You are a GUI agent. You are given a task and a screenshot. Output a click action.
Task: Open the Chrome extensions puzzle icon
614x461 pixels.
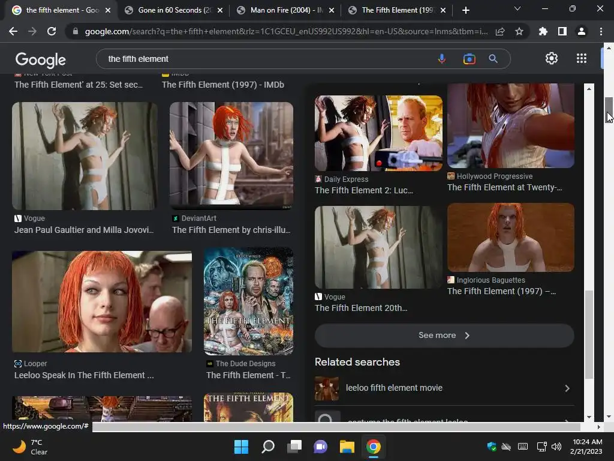(543, 31)
